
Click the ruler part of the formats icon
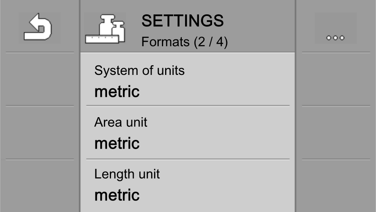(101, 39)
